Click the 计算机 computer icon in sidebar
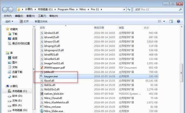 click(8, 86)
